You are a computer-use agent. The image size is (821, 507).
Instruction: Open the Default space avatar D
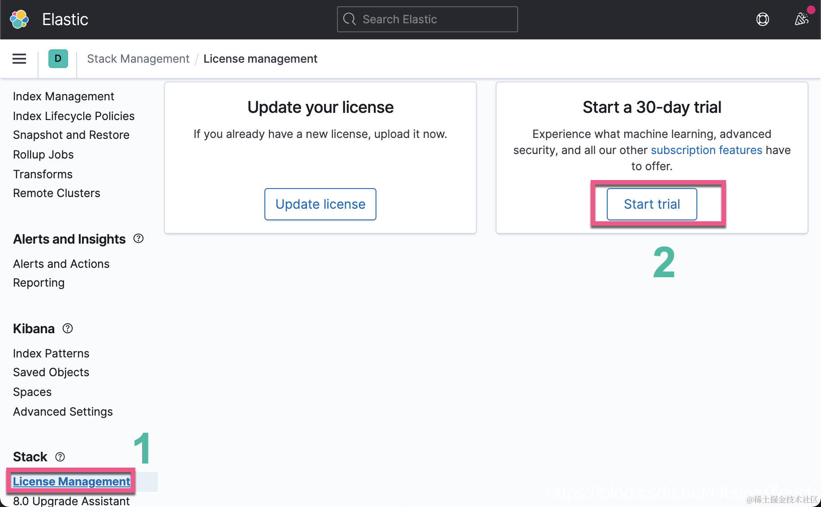tap(58, 59)
